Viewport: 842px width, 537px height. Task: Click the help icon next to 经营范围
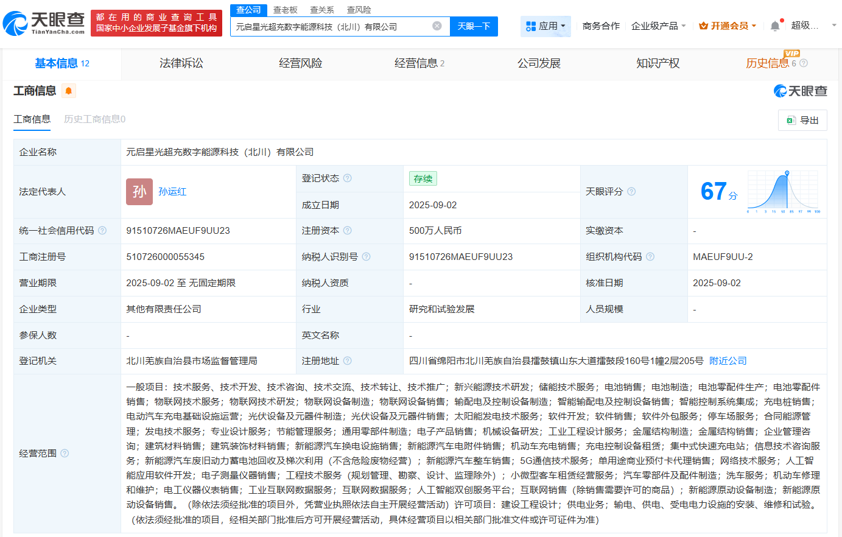coord(66,454)
